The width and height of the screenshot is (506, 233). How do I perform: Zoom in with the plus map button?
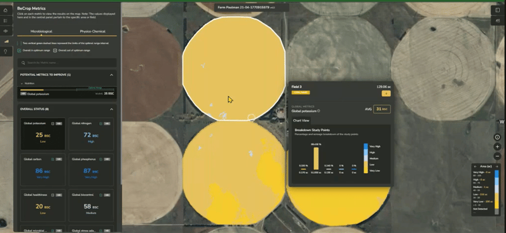pos(497,146)
